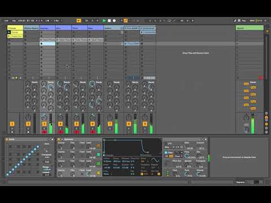
Task: Select the tempo field showing 120.00
Action: [x=21, y=20]
